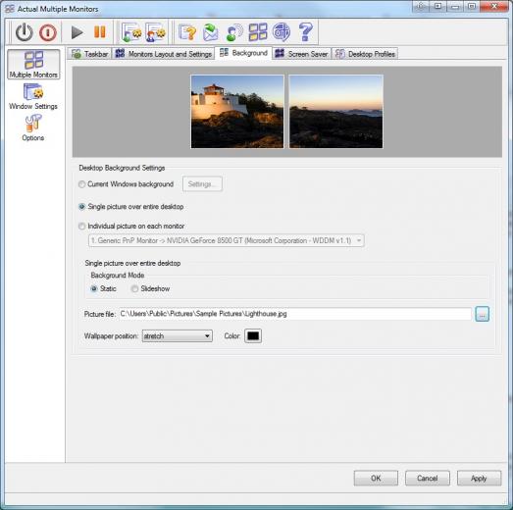Click the browse button beside Picture file

[482, 314]
